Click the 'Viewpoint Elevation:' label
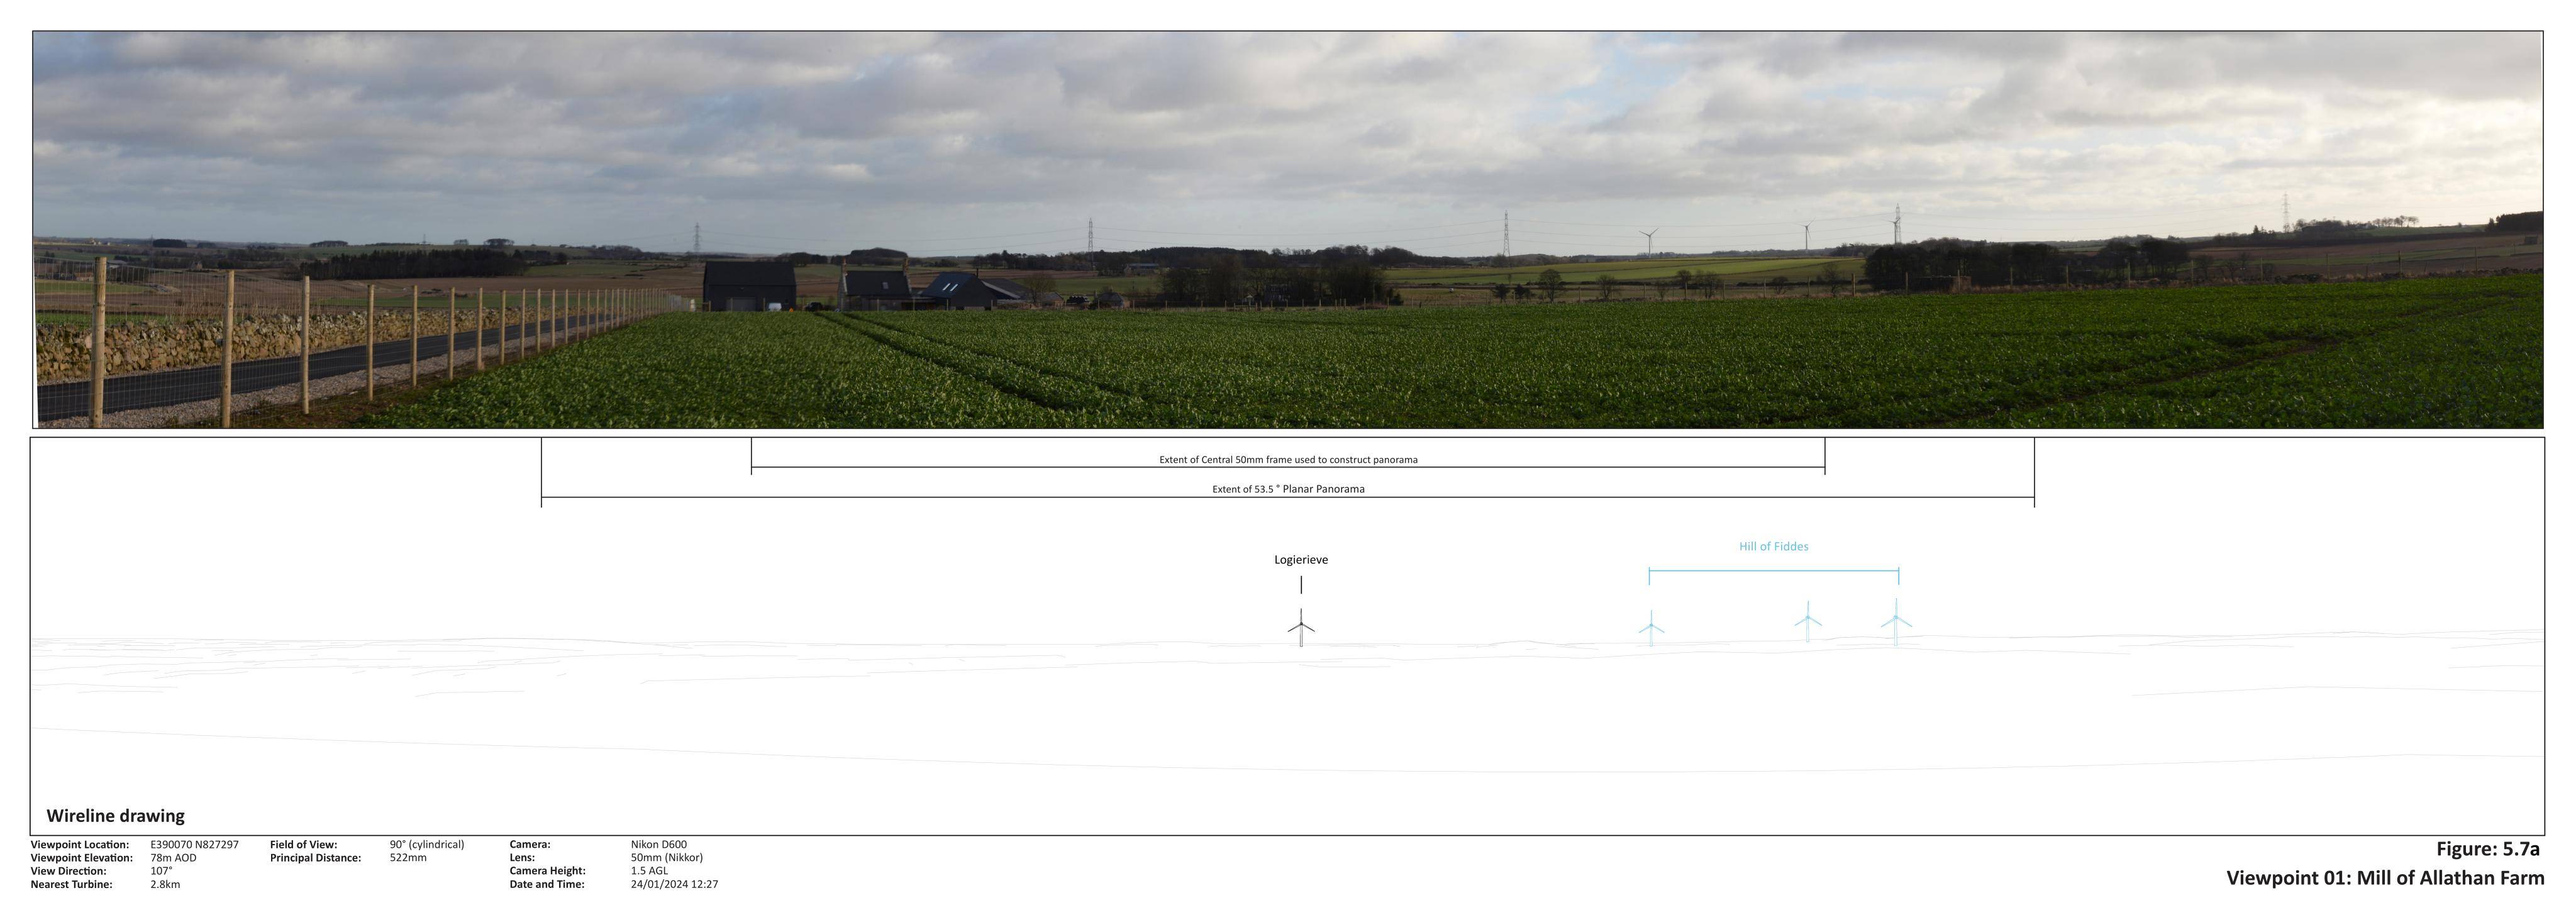Viewport: 2576px width, 910px height. tap(82, 858)
